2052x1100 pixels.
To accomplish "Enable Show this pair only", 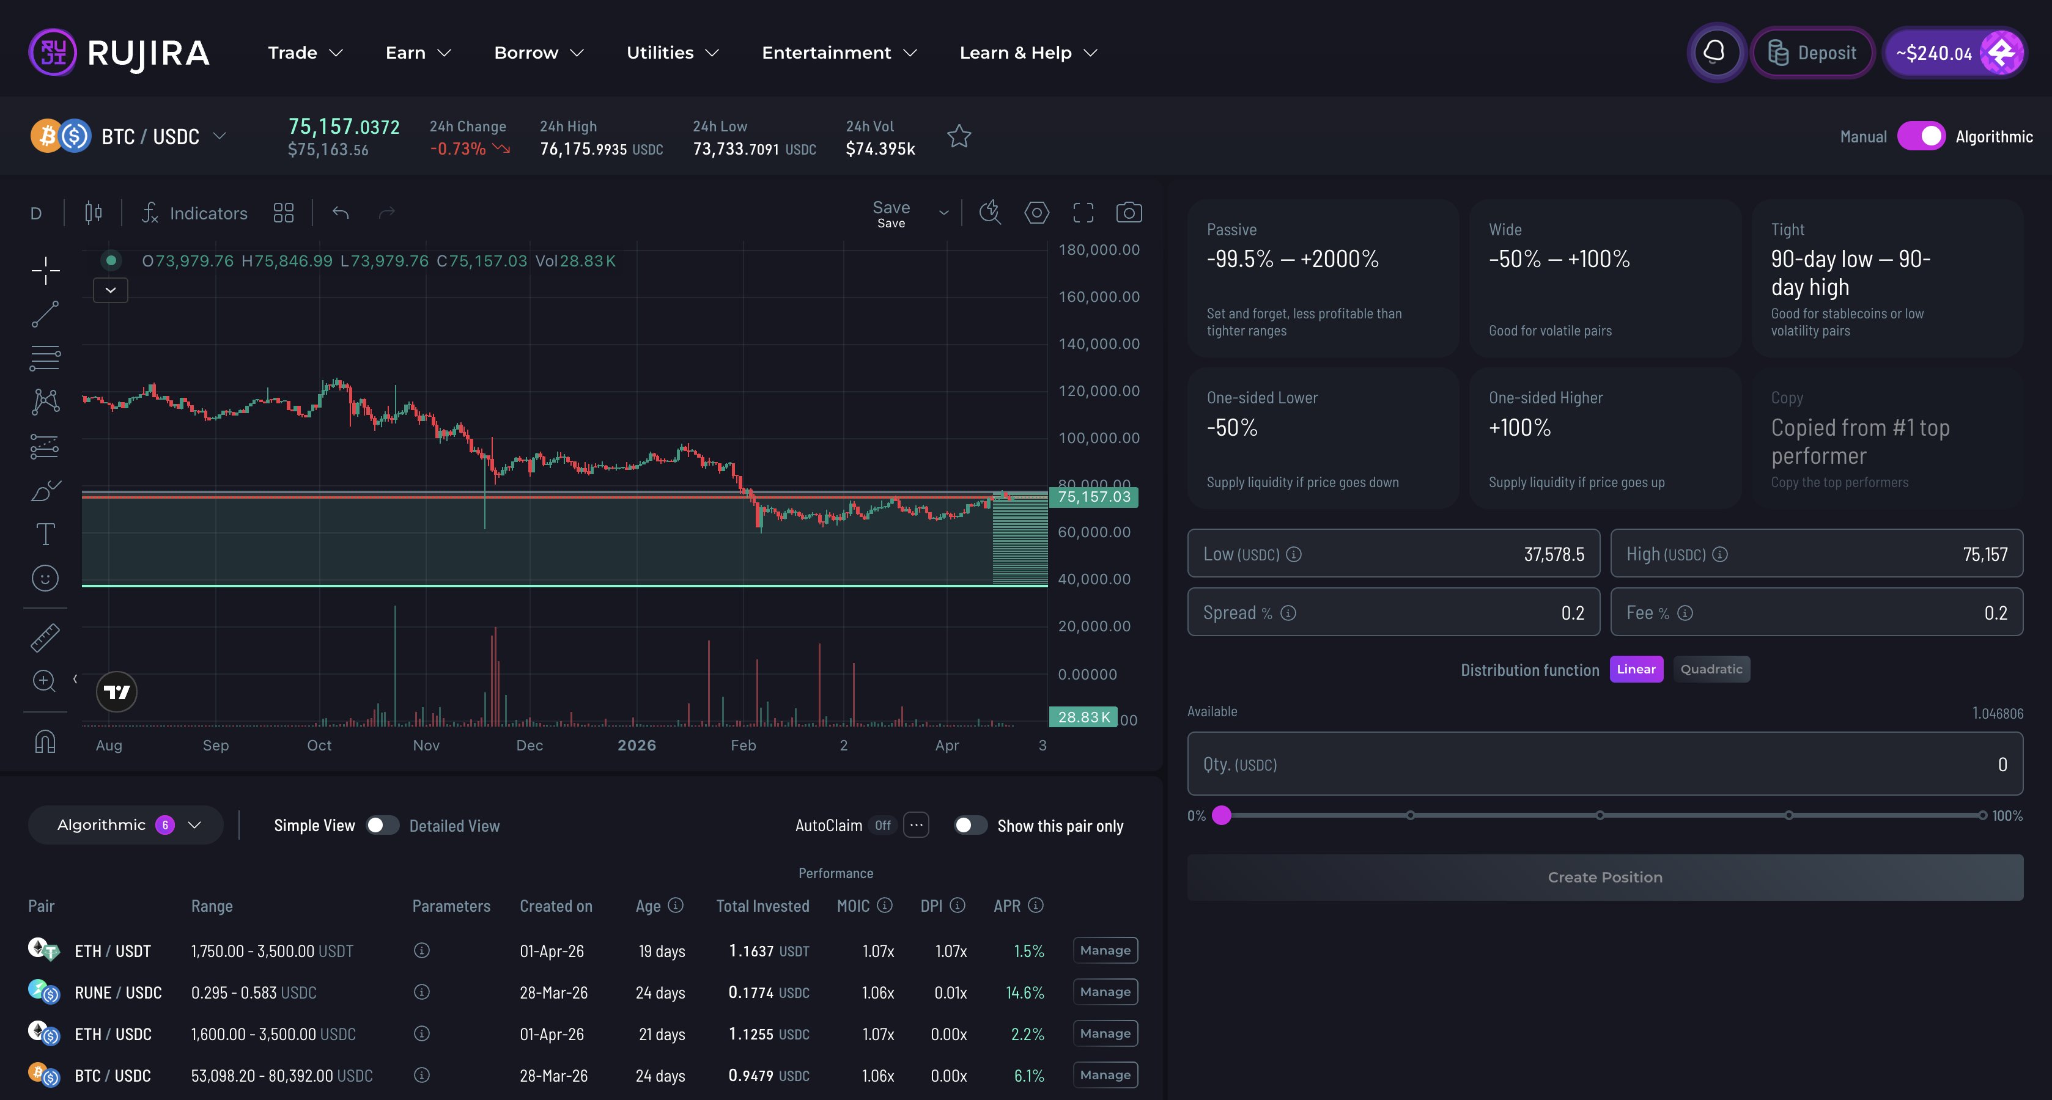I will 970,824.
